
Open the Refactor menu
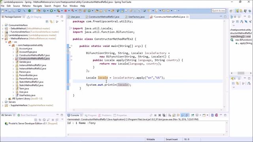[26, 6]
